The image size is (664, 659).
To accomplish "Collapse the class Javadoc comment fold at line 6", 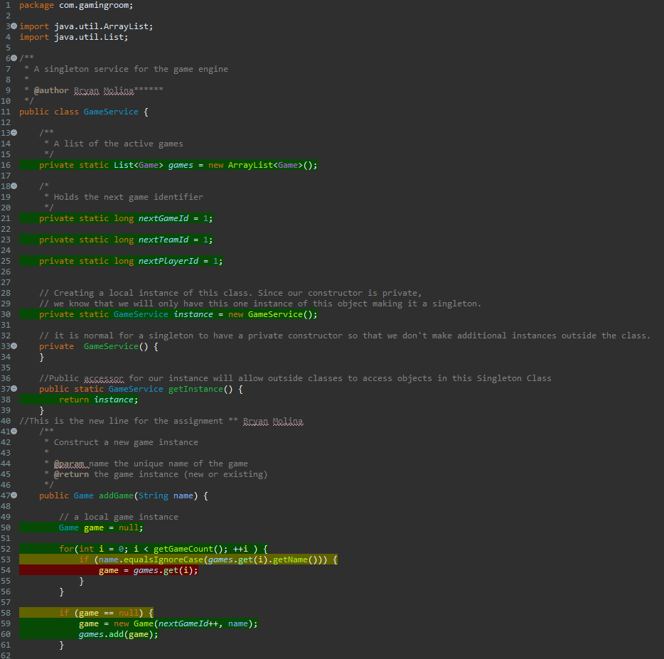I will coord(14,58).
